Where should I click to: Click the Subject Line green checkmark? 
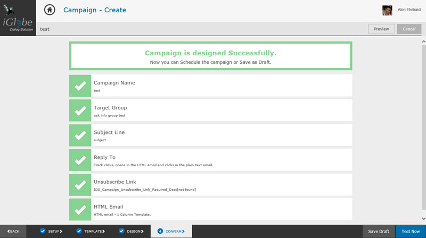(80, 135)
